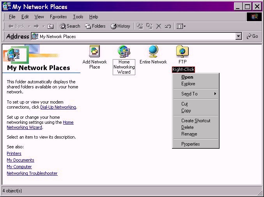Image resolution: width=264 pixels, height=197 pixels.
Task: Open the View menu
Action: point(39,17)
